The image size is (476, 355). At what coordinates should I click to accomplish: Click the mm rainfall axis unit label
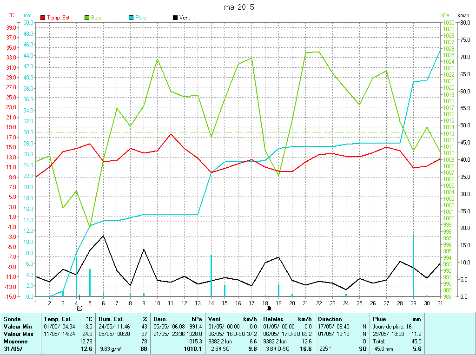(27, 15)
